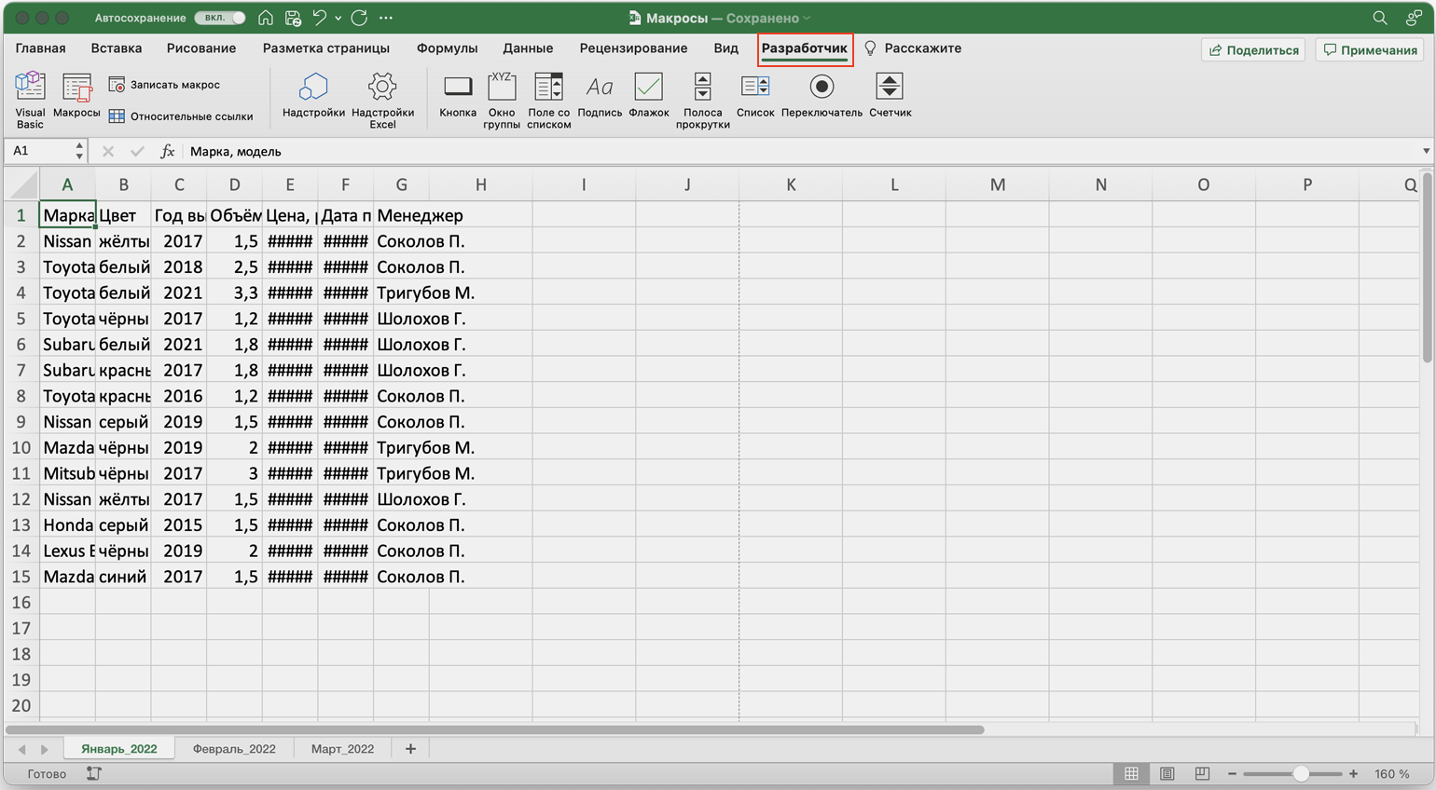Screen dimensions: 1436x790
Task: Expand the formula bar arrow
Action: tap(1425, 151)
